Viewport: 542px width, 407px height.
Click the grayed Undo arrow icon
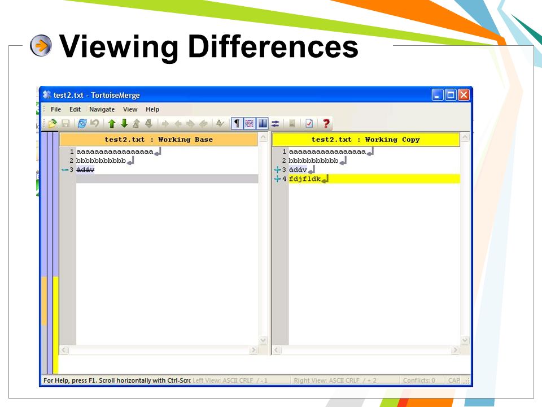[95, 124]
